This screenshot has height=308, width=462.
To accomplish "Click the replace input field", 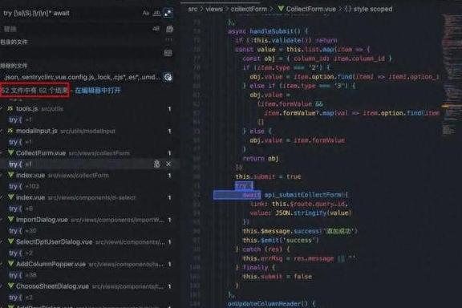I will coord(75,29).
